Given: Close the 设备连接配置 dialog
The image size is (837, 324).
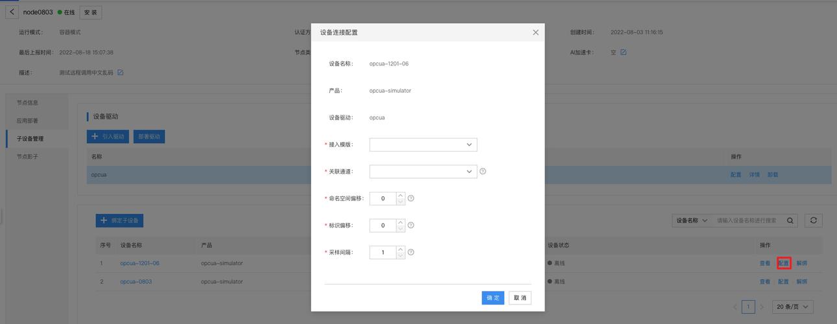Looking at the screenshot, I should [x=536, y=32].
